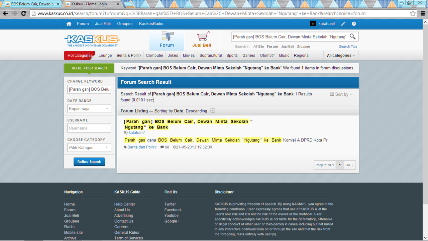This screenshot has width=428, height=241.
Task: Open the Computer category
Action: [154, 56]
